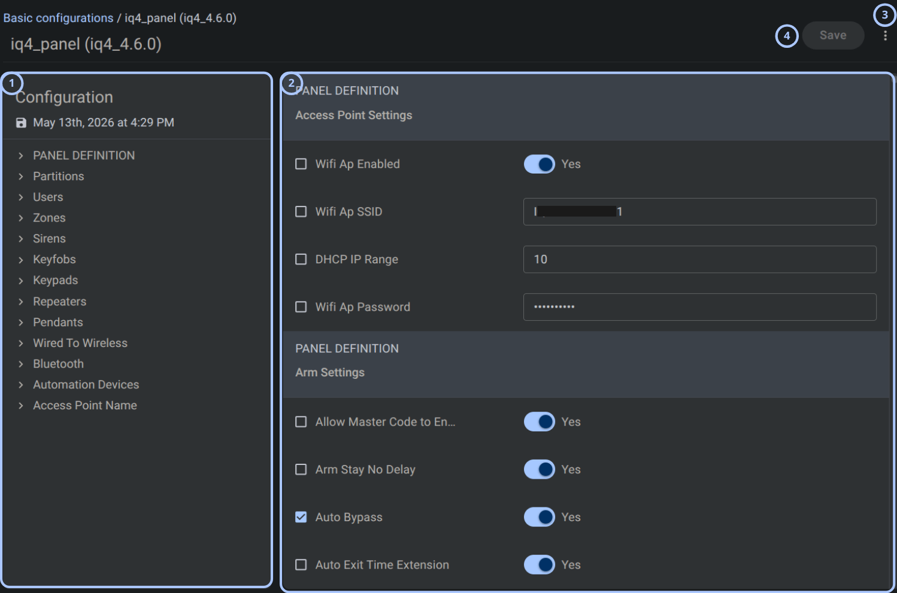Click the Wifi Ap SSID input field
Viewport: 897px width, 593px height.
tap(700, 212)
